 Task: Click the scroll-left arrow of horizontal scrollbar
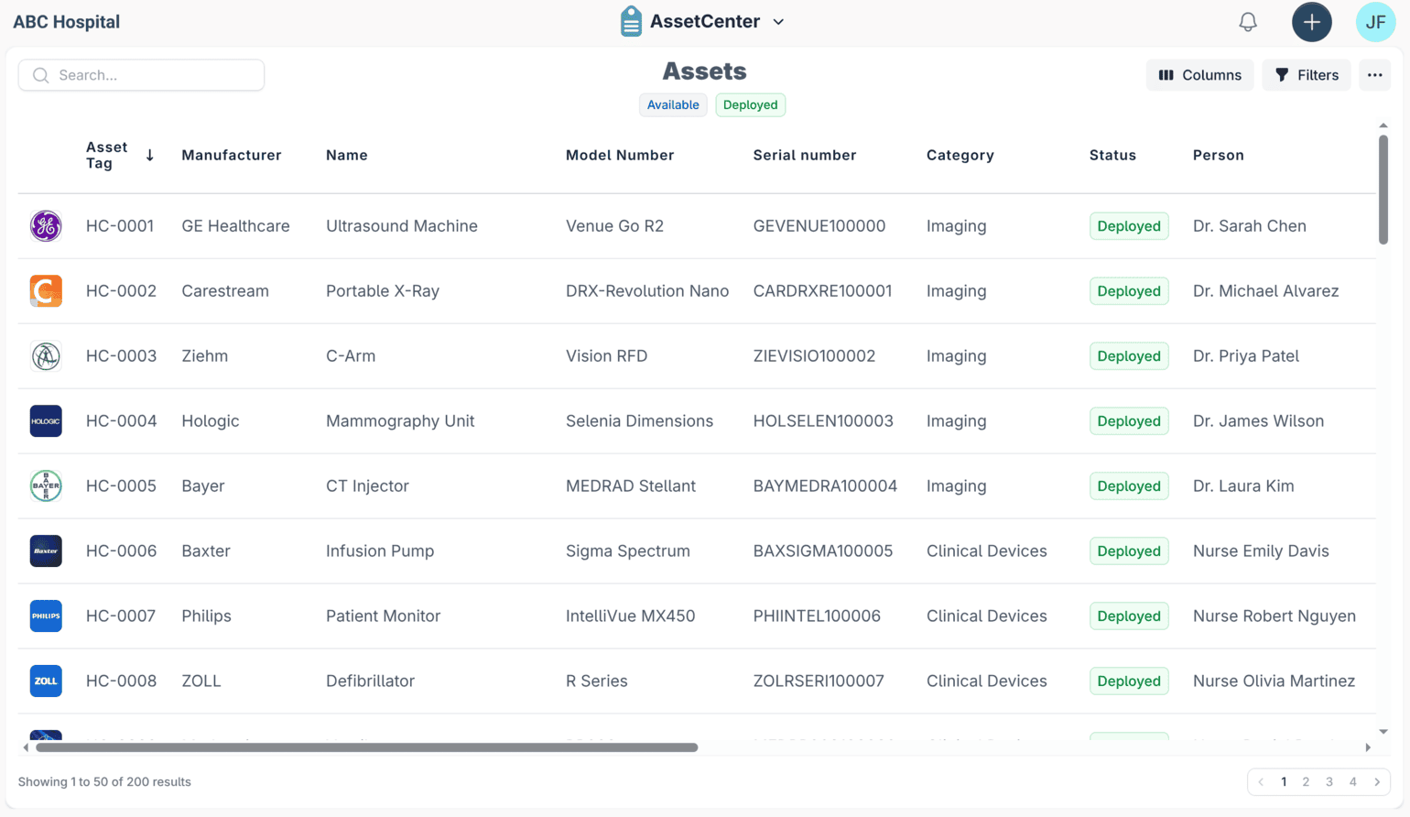[26, 747]
